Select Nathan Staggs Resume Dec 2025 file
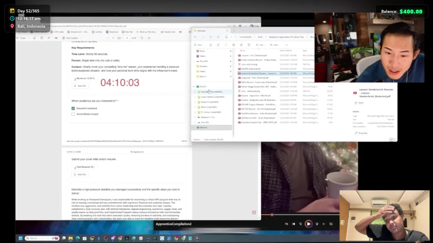433x243 pixels. point(259,87)
